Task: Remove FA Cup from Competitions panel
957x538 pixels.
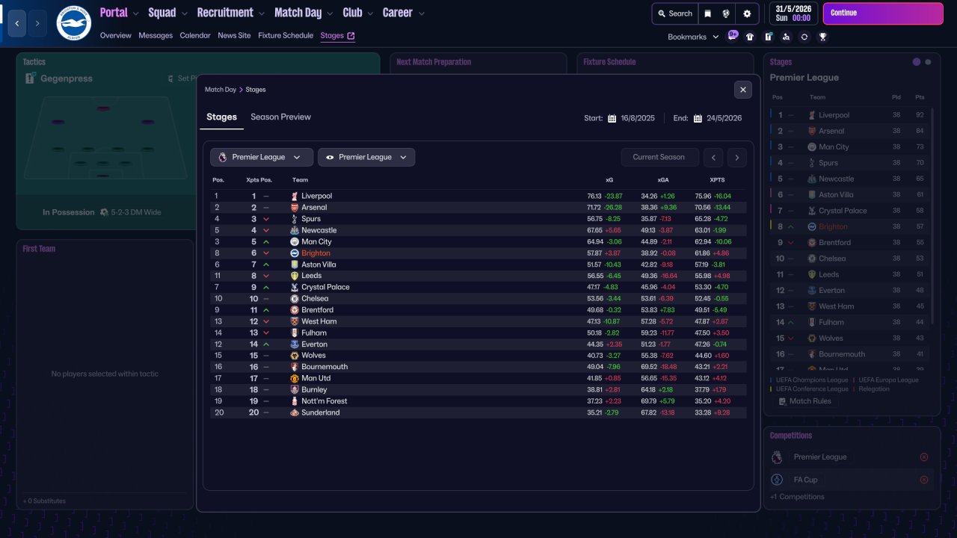Action: click(924, 480)
